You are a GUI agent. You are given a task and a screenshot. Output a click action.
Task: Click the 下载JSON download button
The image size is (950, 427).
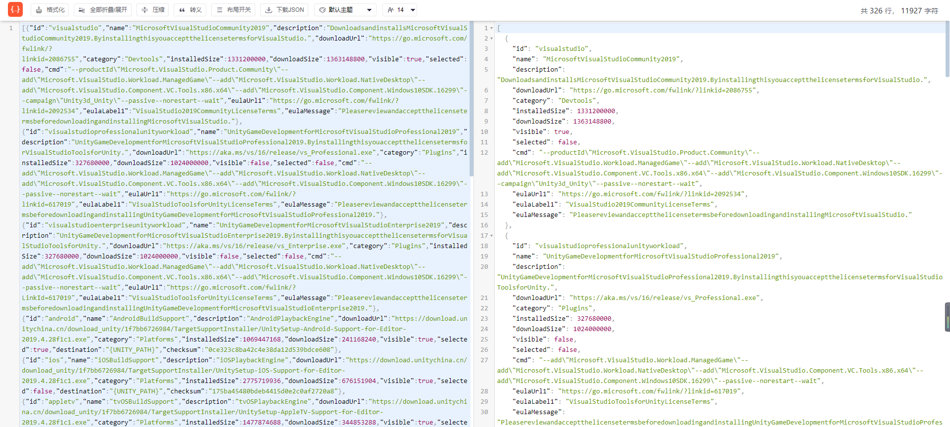coord(285,10)
